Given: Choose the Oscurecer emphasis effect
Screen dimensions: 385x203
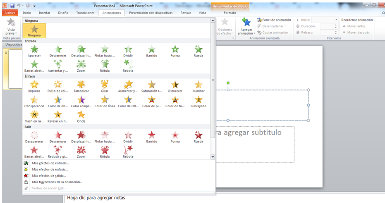Looking at the screenshot, I should pos(175,87).
